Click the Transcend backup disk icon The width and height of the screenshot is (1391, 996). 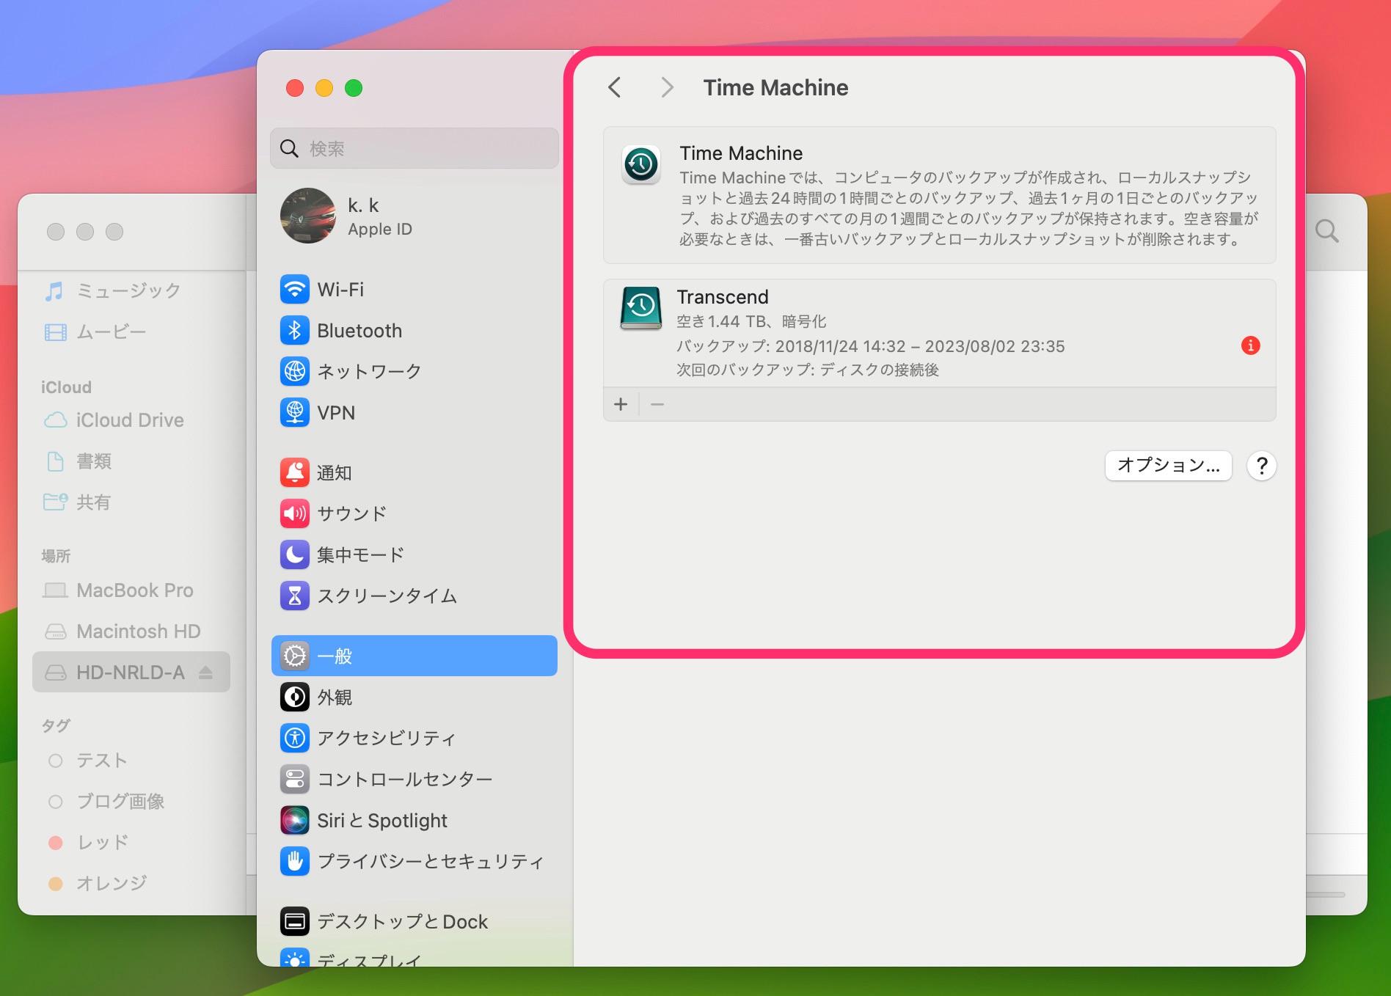[x=640, y=308]
